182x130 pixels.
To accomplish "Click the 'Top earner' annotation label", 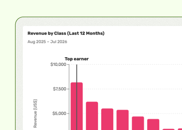I will pyautogui.click(x=77, y=59).
